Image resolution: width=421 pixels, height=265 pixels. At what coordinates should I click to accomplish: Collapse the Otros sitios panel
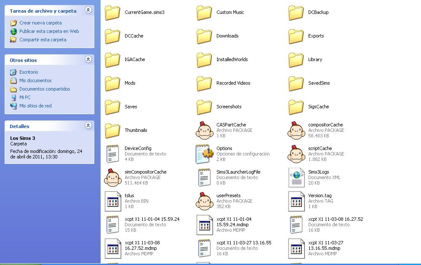coord(88,60)
